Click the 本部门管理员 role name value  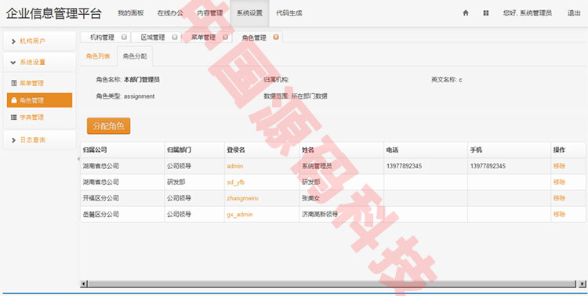click(x=142, y=80)
